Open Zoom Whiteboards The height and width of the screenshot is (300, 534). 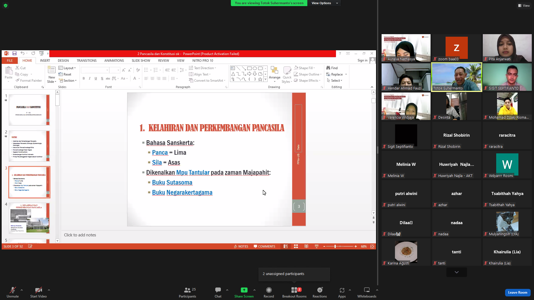[x=367, y=292]
